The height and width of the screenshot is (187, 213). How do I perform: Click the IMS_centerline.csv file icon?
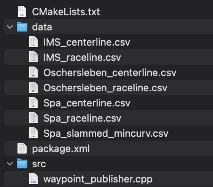pyautogui.click(x=33, y=42)
